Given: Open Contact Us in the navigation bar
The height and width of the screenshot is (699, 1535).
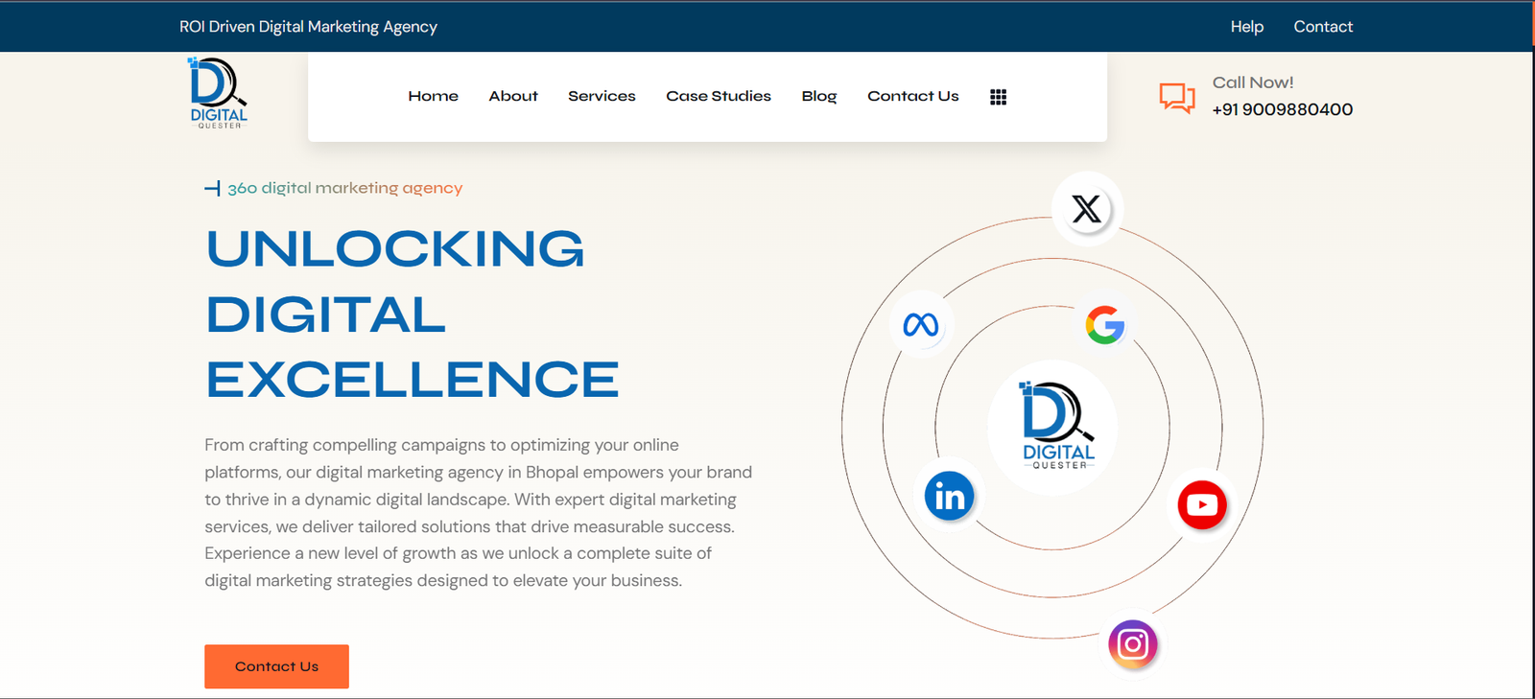Looking at the screenshot, I should 913,96.
